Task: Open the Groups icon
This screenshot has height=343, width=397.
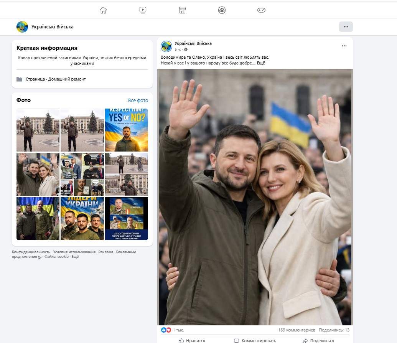Action: point(222,10)
